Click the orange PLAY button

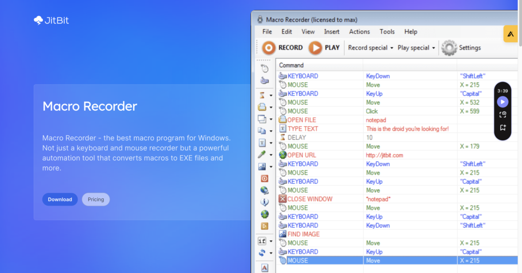pos(315,47)
